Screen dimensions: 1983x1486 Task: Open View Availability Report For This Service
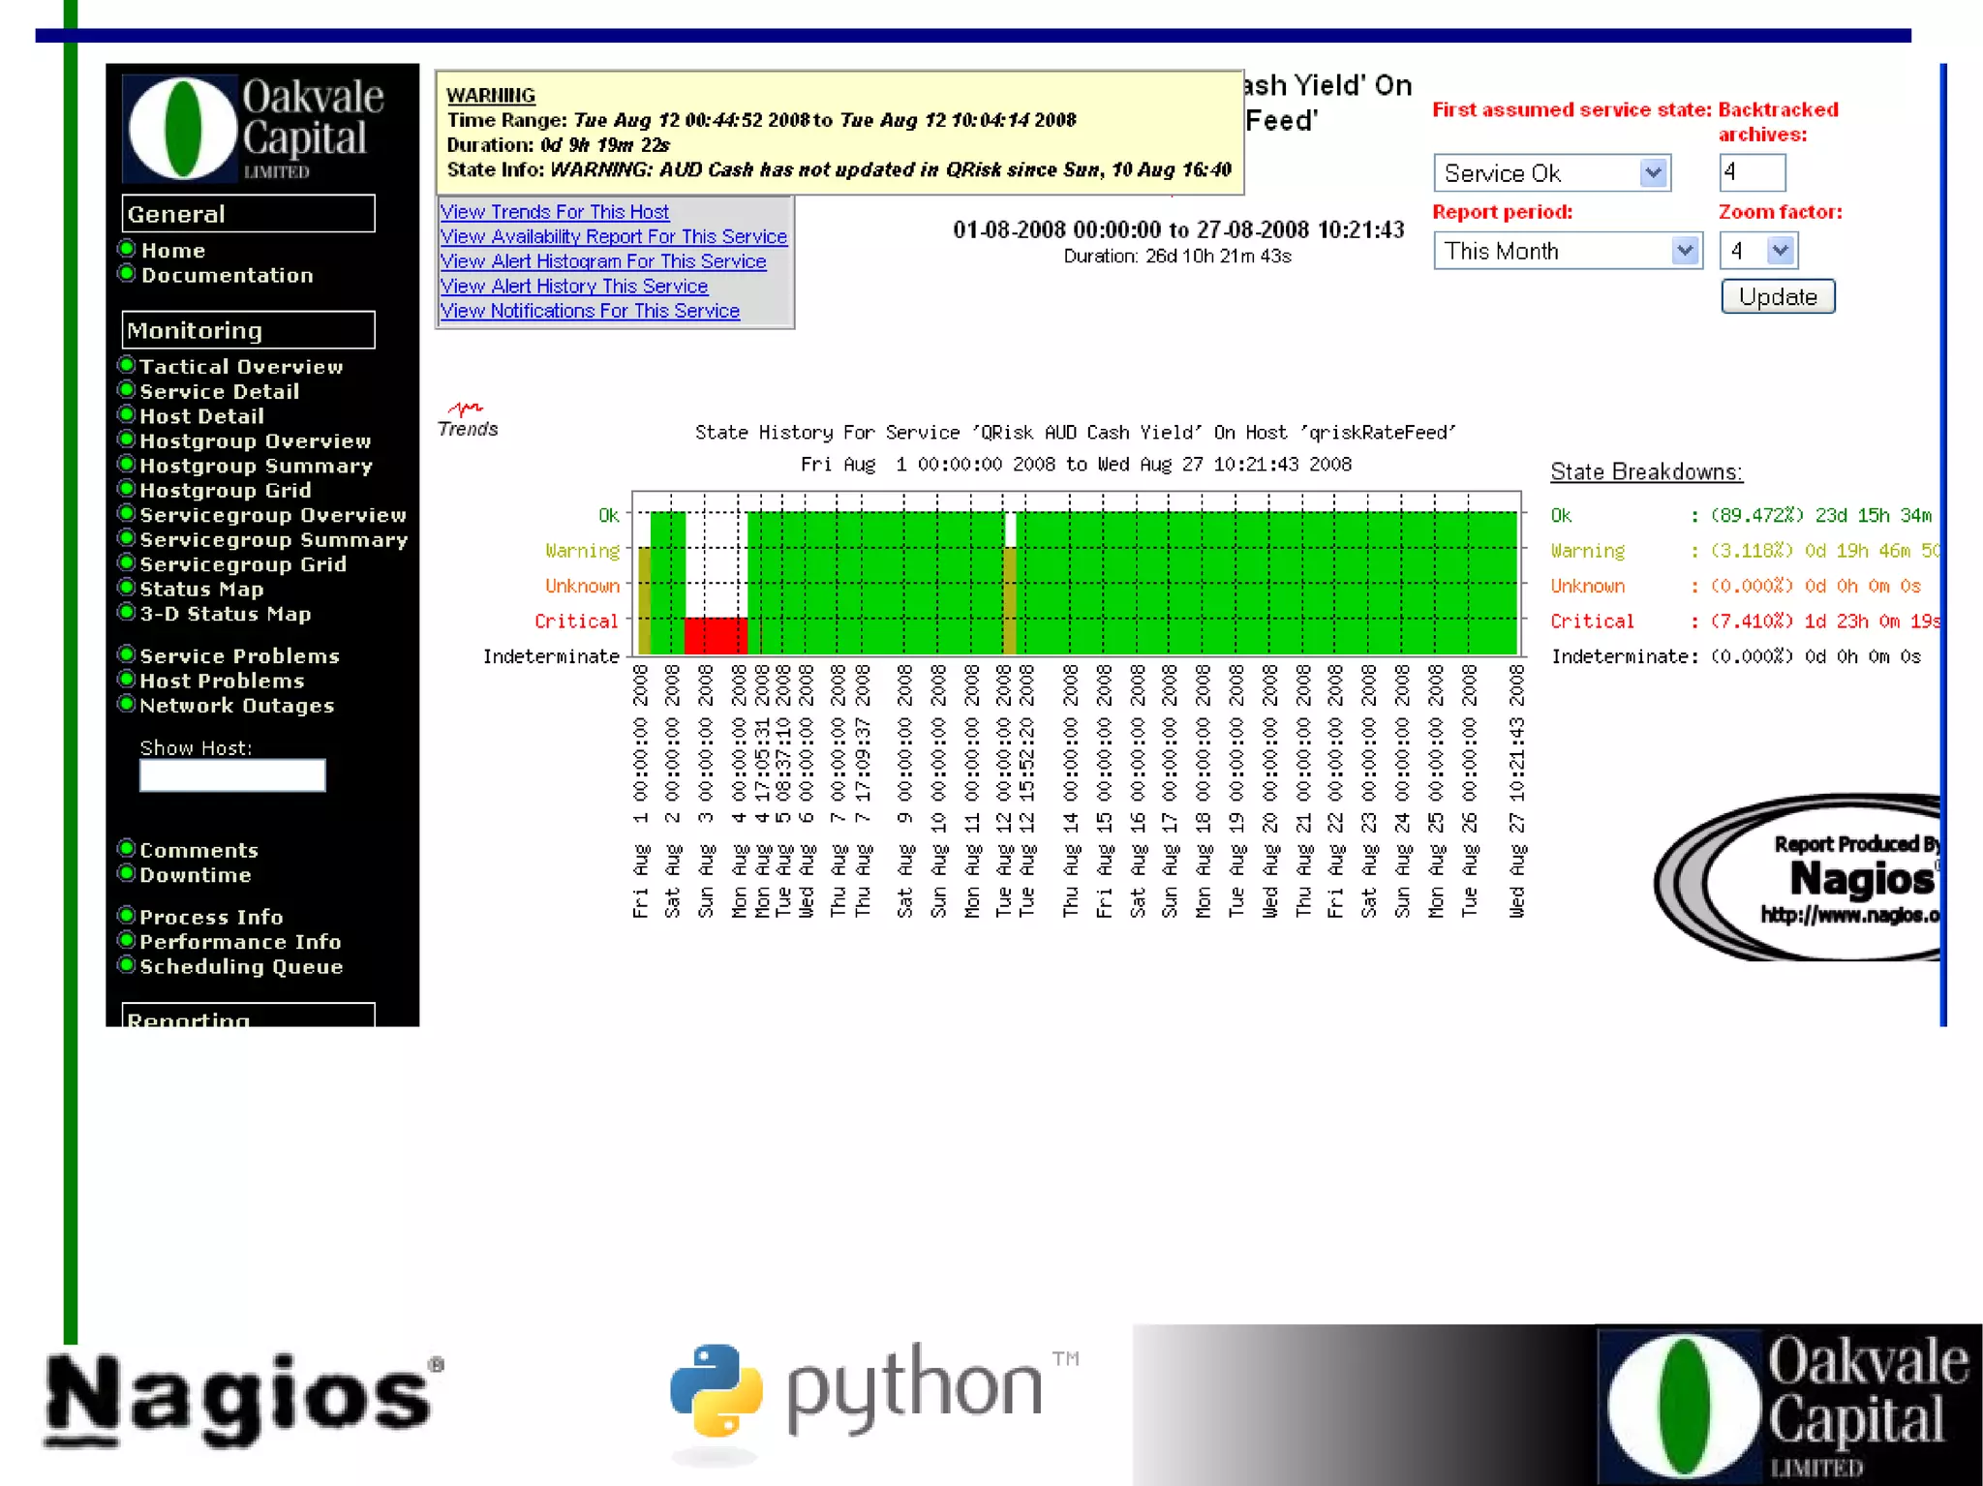(613, 236)
